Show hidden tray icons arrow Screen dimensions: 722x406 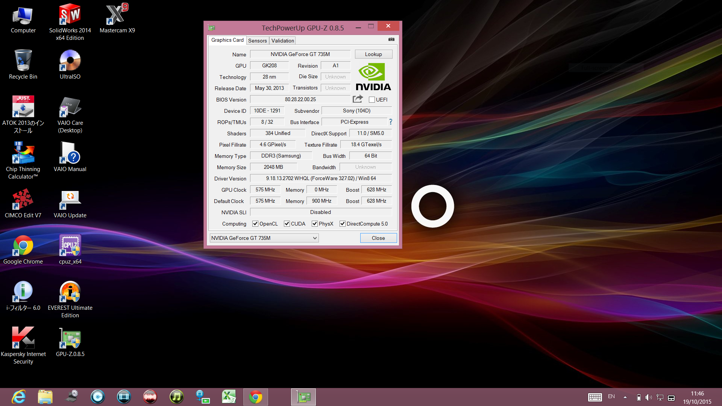[625, 397]
